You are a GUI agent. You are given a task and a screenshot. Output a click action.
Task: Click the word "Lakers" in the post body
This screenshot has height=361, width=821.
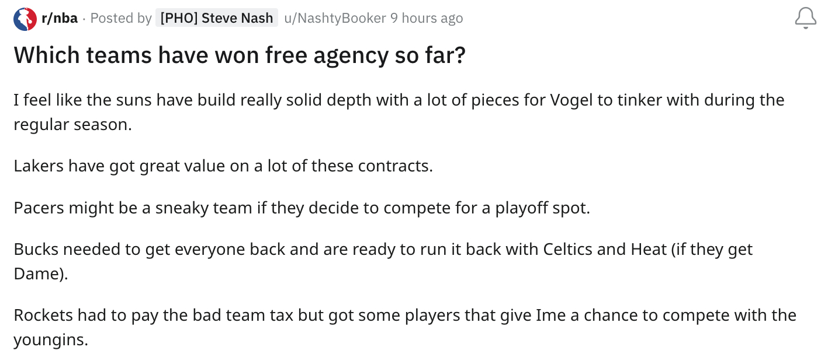coord(39,166)
